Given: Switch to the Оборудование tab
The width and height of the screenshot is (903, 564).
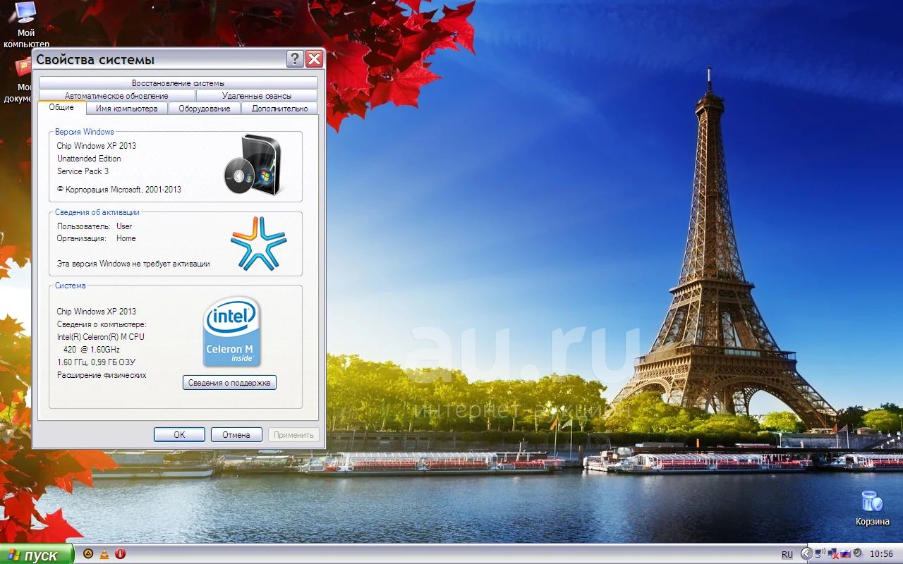Looking at the screenshot, I should click(205, 108).
